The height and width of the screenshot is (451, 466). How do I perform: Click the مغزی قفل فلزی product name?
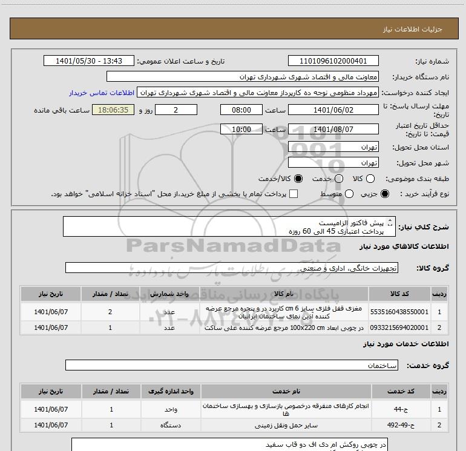284,312
